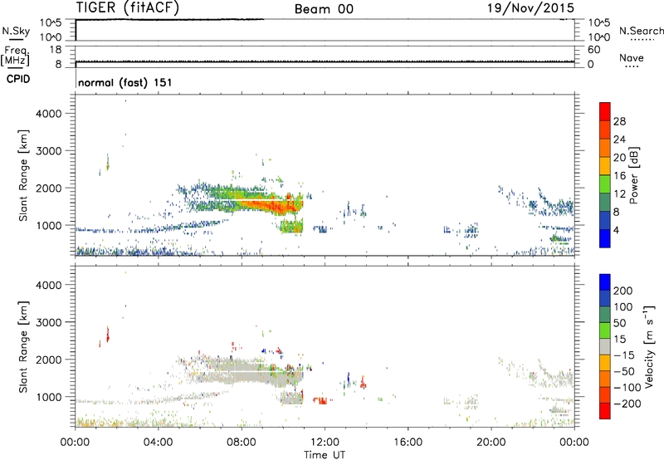This screenshot has height=460, width=664.
Task: Pick the yellow −50 to −15 velocity segment
Action: coord(605,363)
